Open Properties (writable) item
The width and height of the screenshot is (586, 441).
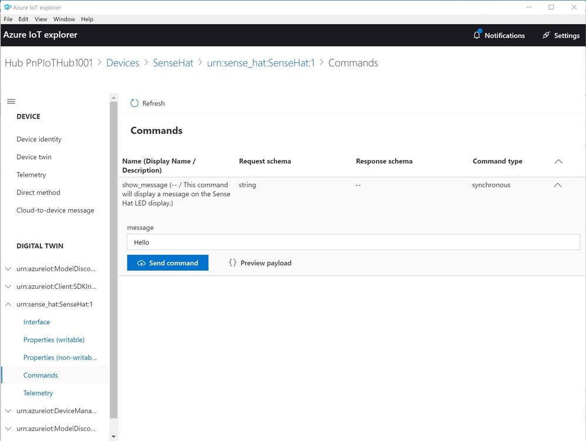click(x=54, y=339)
